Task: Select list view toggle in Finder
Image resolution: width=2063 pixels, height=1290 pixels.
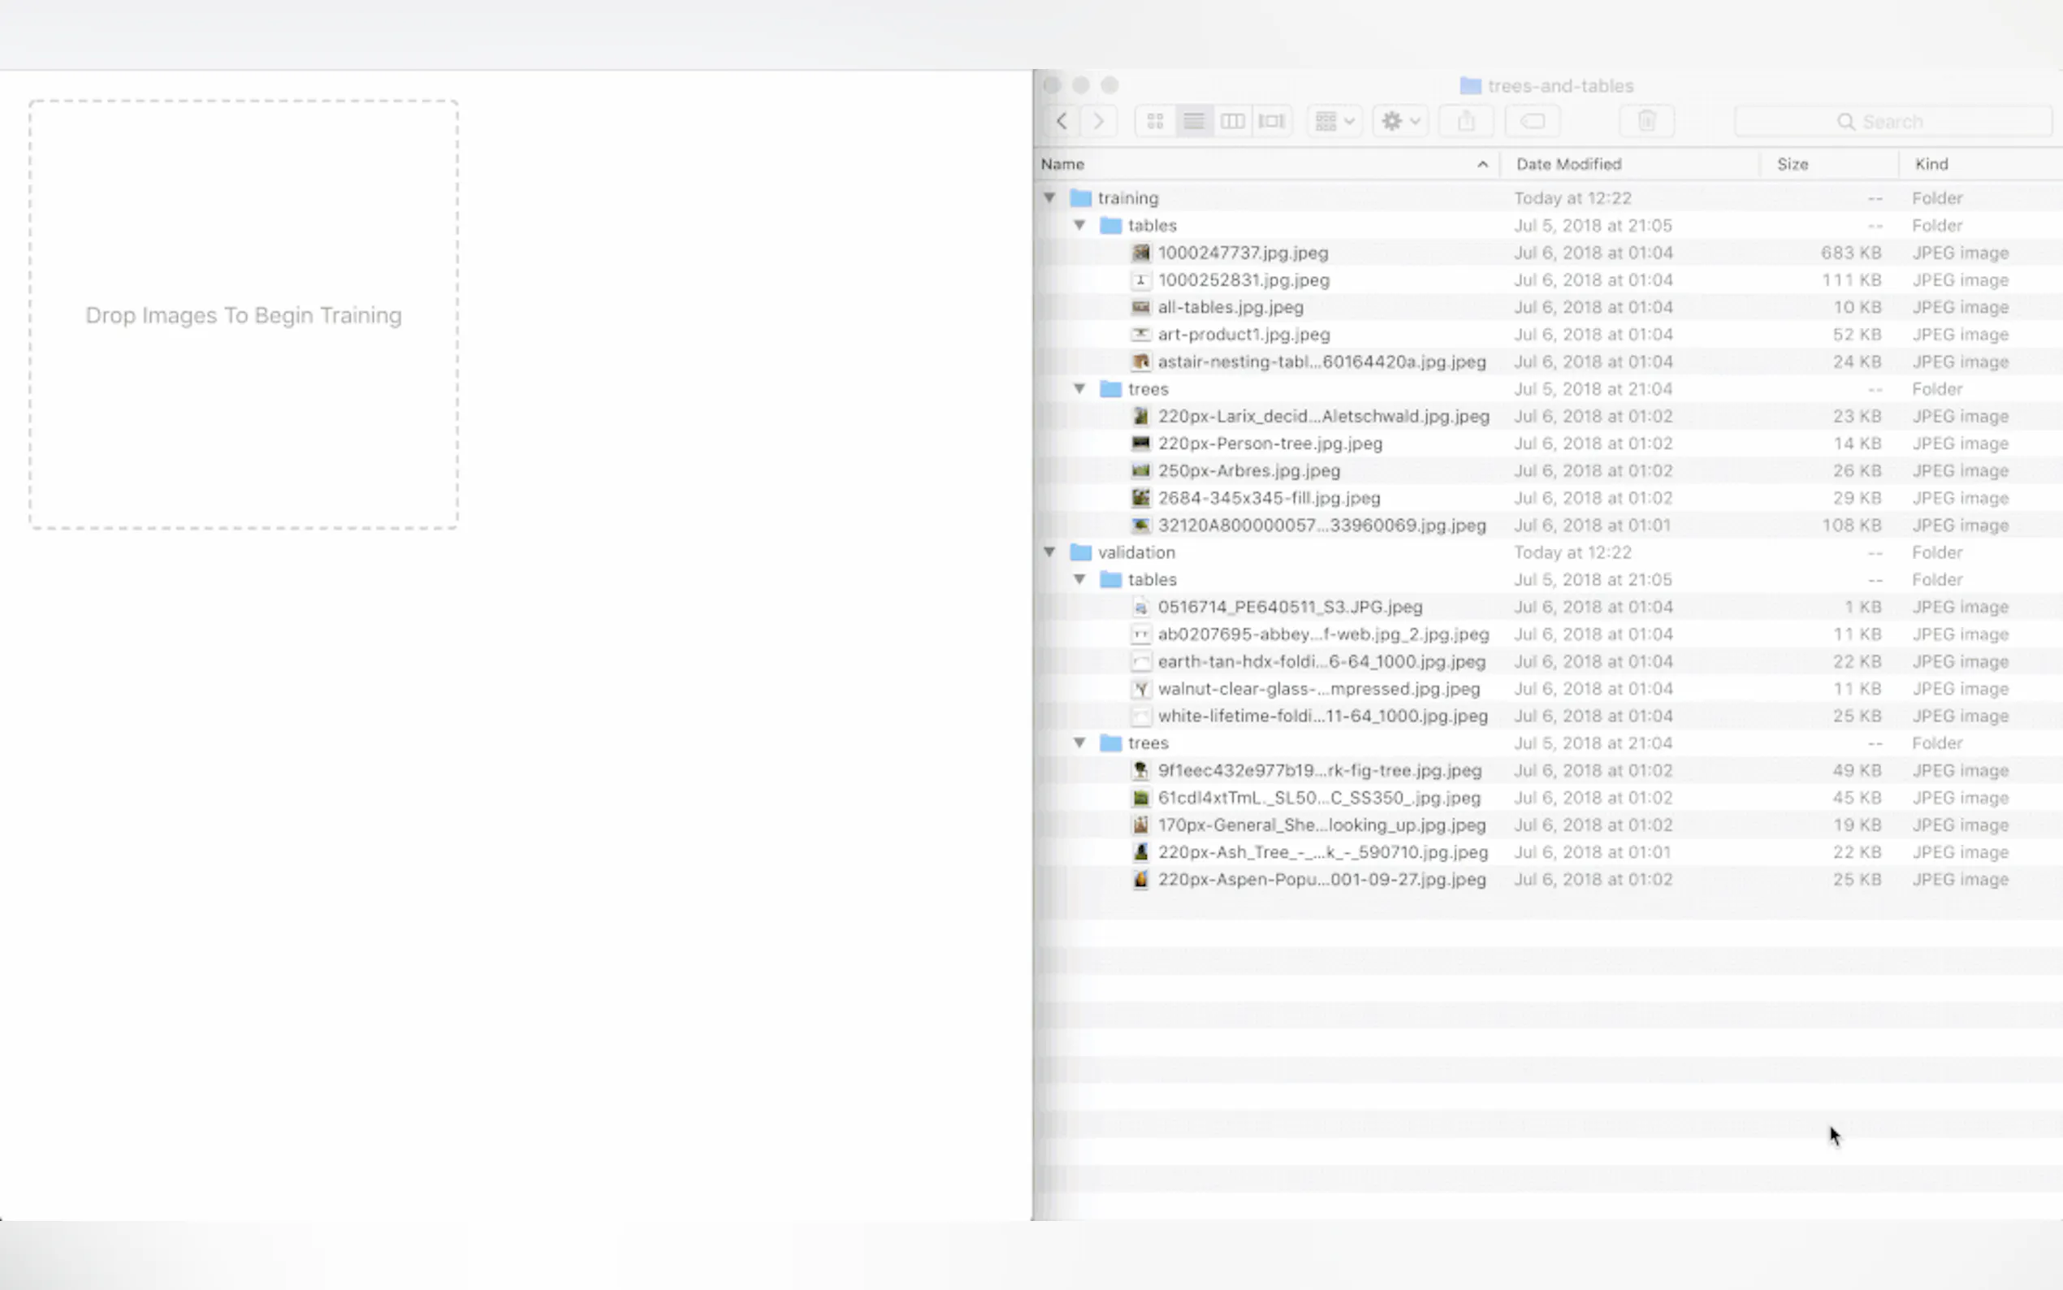Action: pos(1194,121)
